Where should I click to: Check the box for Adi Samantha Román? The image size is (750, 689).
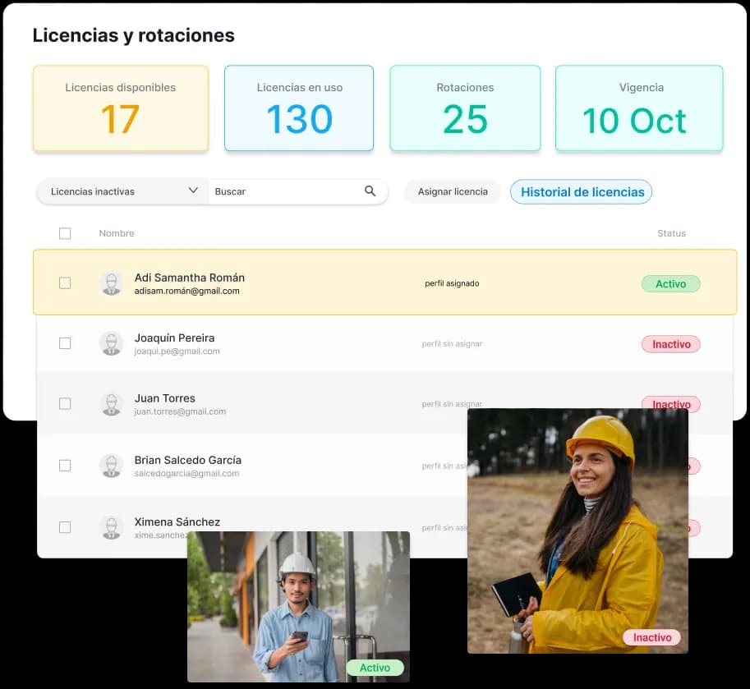coord(65,283)
